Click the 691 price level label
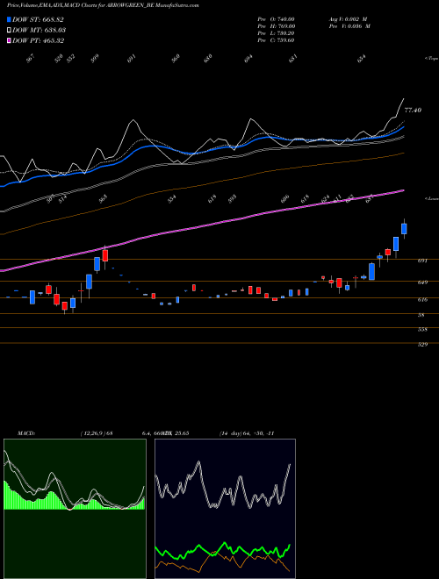This screenshot has width=439, height=579. coord(422,261)
